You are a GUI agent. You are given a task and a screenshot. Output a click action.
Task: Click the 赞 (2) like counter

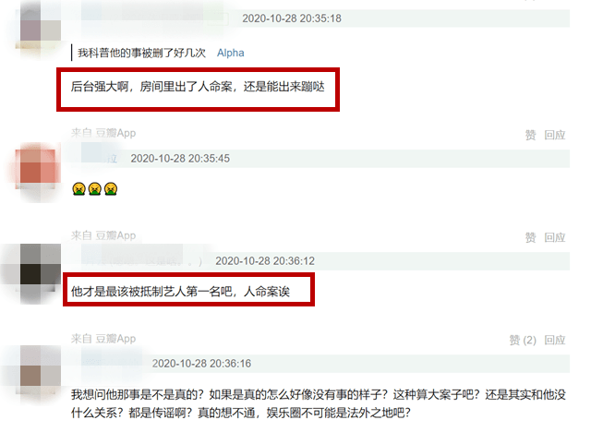click(x=523, y=340)
